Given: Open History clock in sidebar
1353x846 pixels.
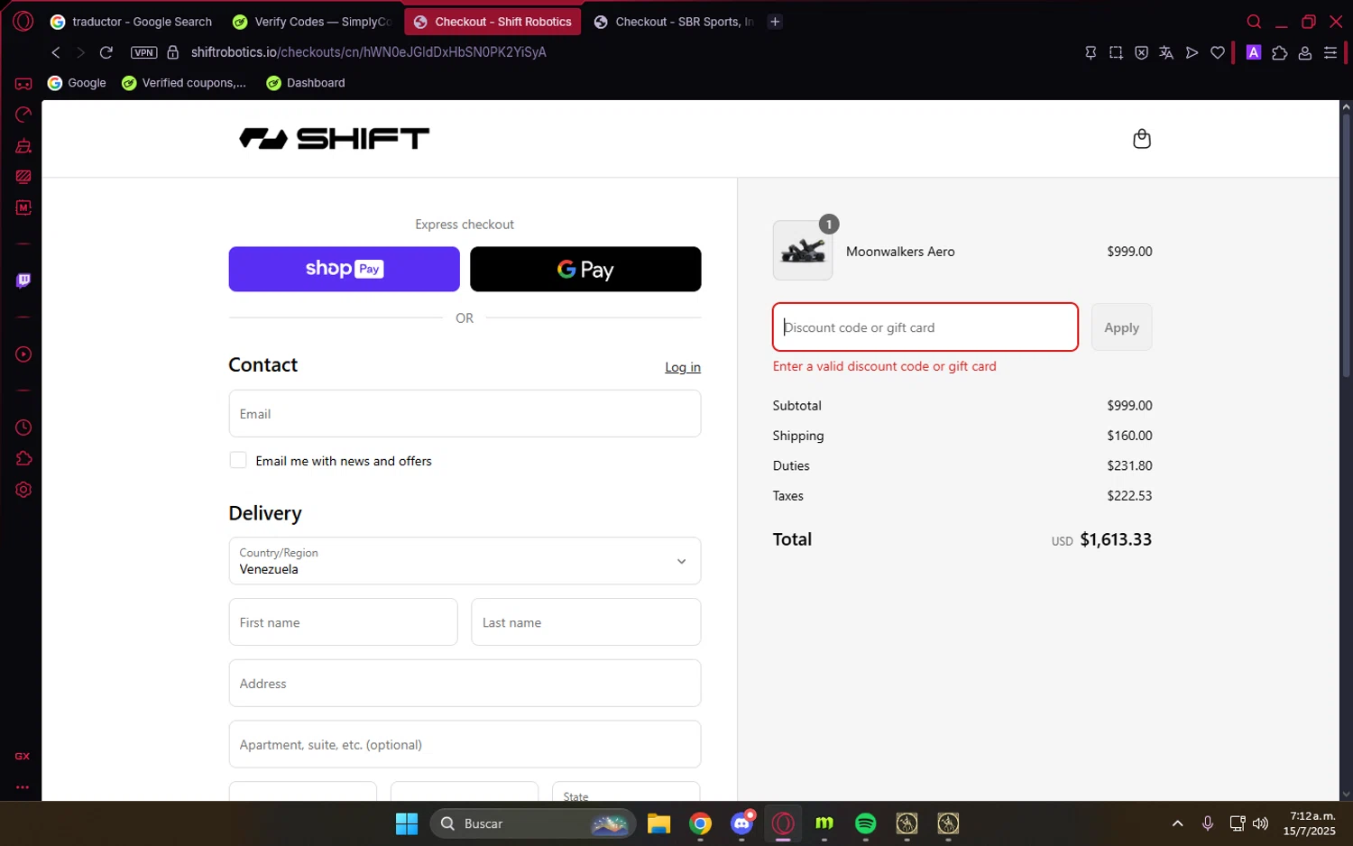Looking at the screenshot, I should pos(23,428).
